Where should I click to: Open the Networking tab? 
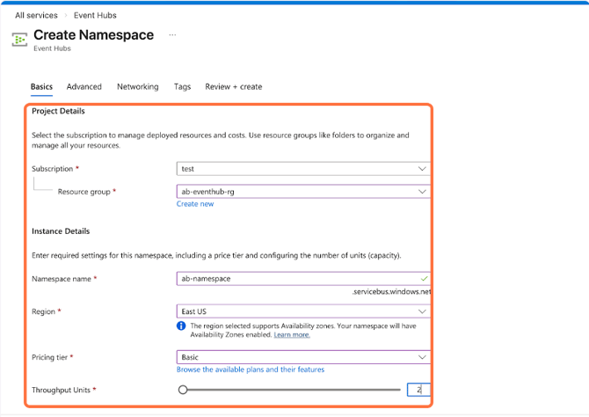click(138, 86)
